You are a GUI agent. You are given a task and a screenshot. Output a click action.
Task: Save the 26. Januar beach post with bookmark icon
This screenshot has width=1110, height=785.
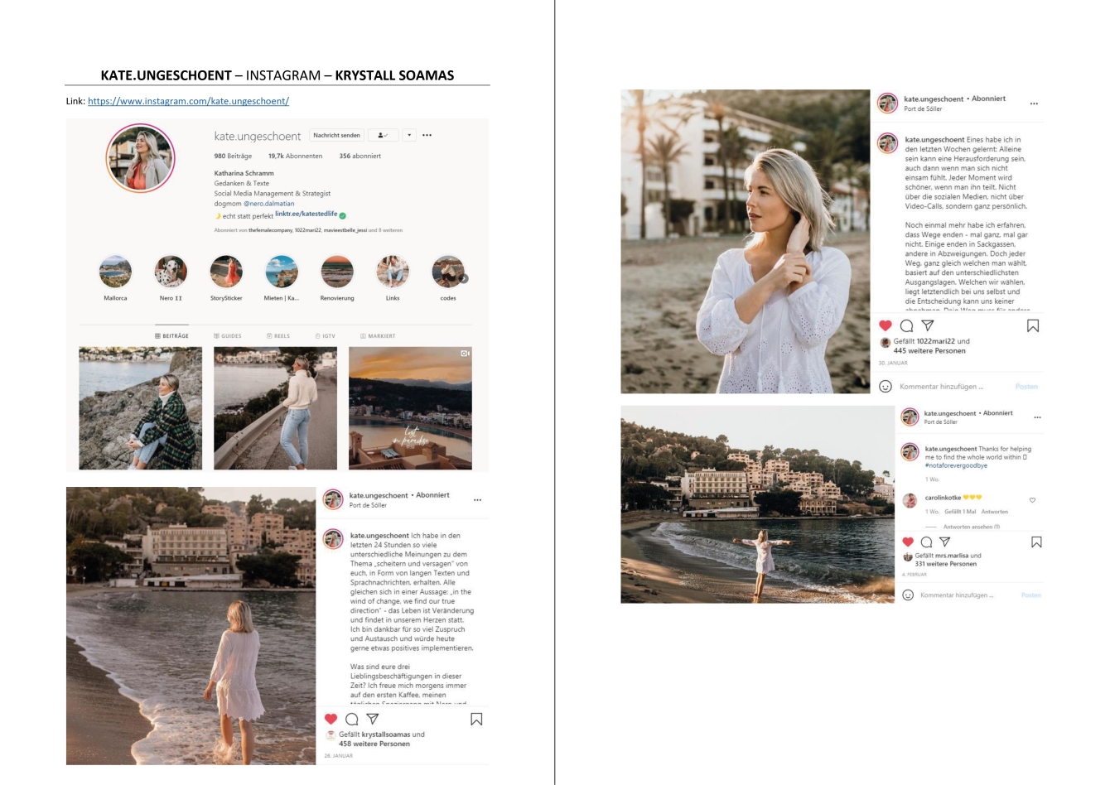point(476,719)
